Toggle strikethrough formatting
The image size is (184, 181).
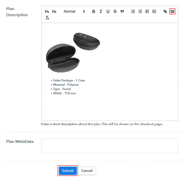tap(115, 11)
